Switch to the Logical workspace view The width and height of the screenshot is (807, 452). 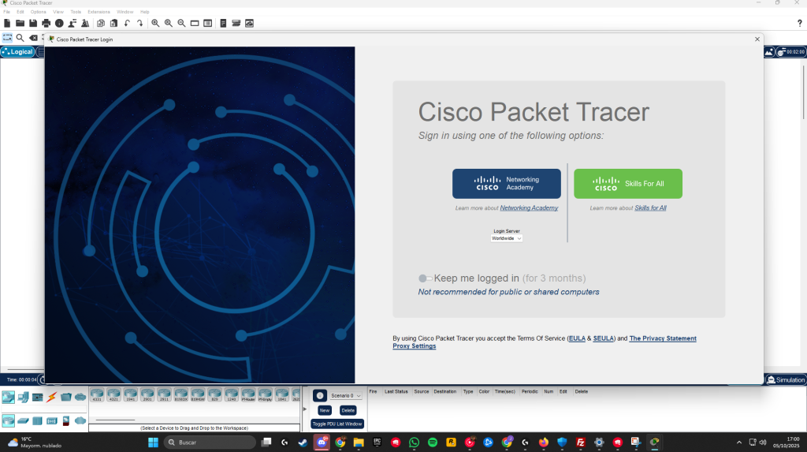click(17, 52)
